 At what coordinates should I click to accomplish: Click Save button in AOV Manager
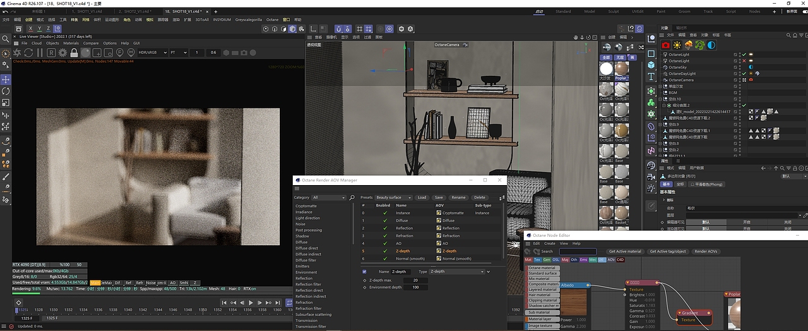tap(439, 198)
